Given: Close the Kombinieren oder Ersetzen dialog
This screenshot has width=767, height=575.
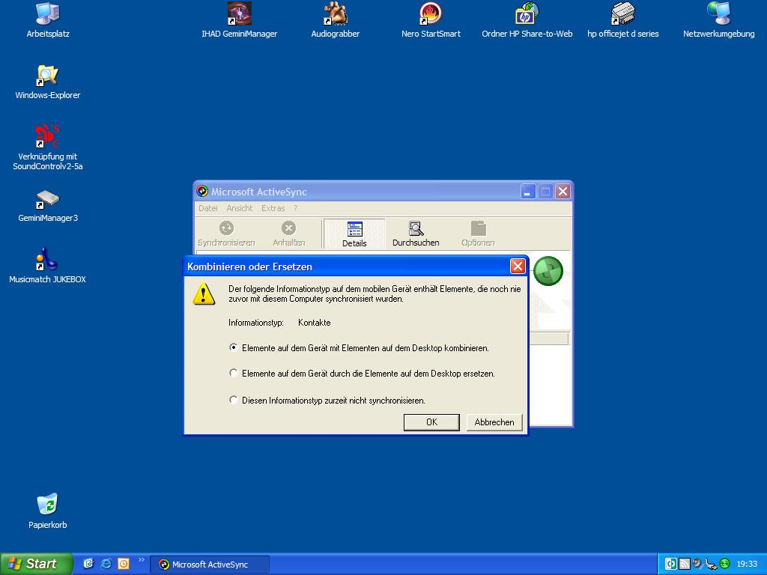Looking at the screenshot, I should [x=518, y=267].
